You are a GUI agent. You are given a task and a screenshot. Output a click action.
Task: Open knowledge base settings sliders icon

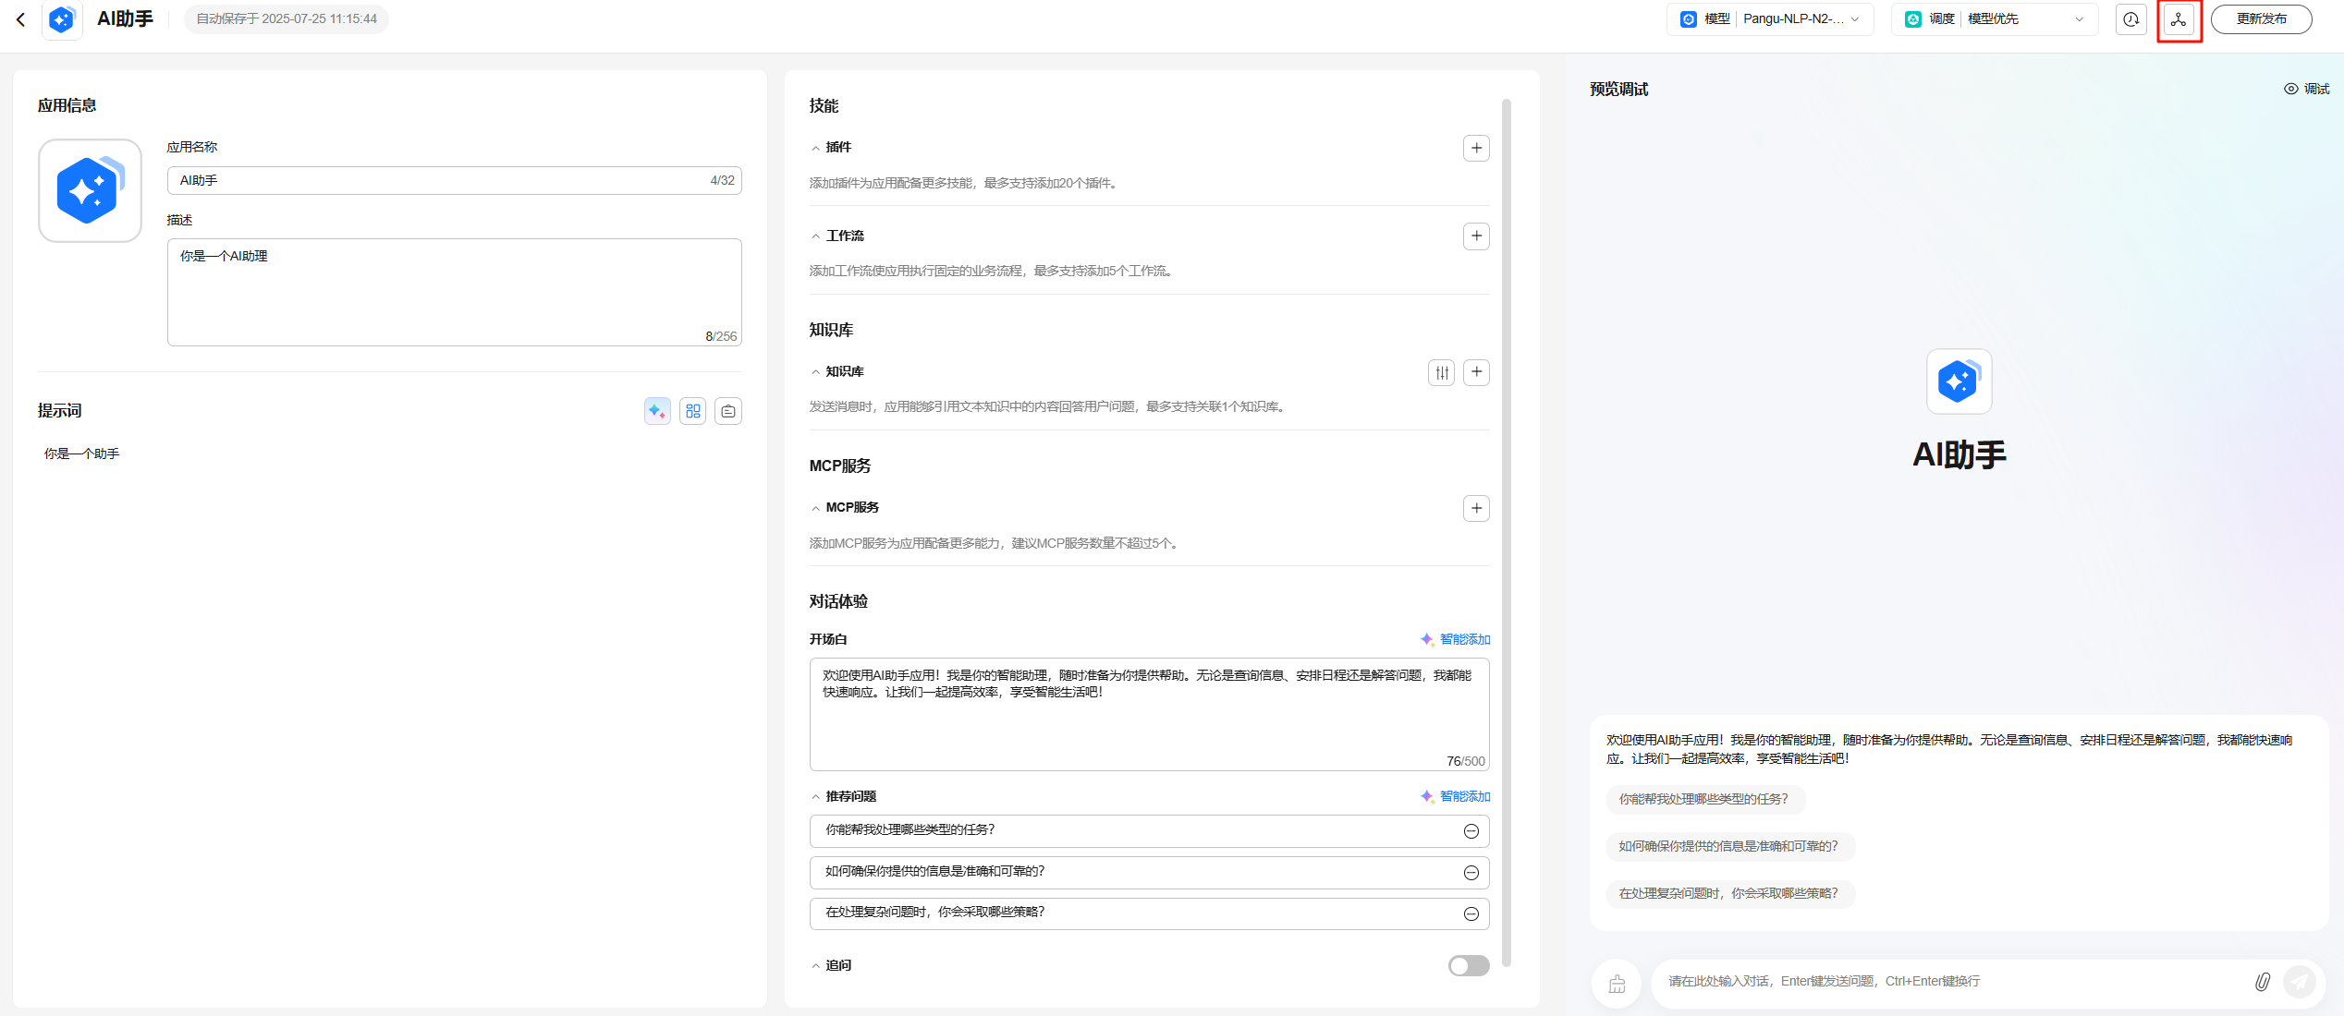[x=1441, y=372]
